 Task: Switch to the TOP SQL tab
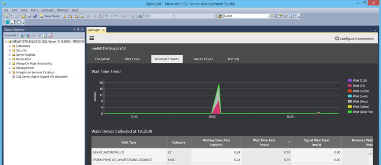point(233,59)
